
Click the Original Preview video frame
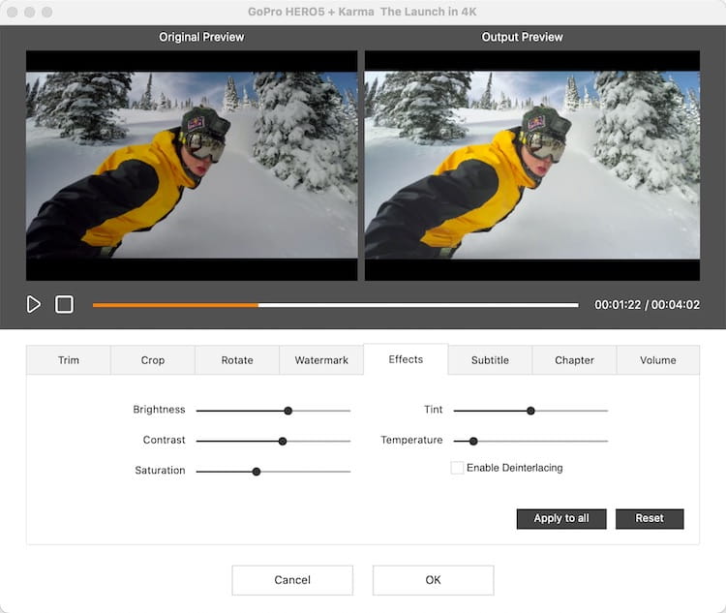pos(192,166)
